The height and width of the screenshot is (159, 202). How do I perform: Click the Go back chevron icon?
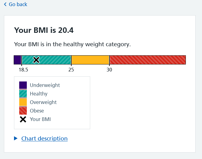point(5,4)
